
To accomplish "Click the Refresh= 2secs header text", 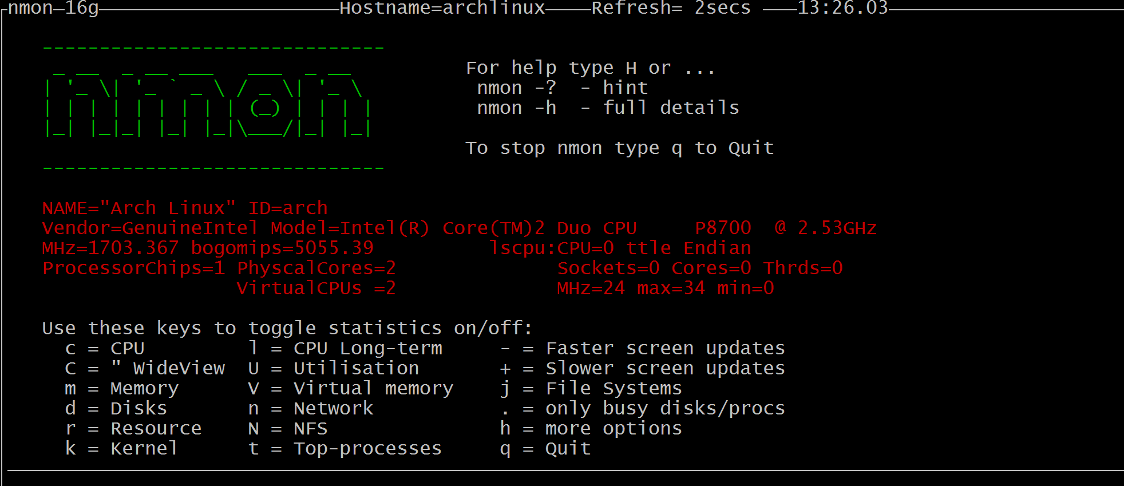I will tap(671, 8).
